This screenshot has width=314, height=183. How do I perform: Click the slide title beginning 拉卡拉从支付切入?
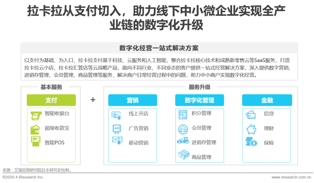tap(156, 18)
